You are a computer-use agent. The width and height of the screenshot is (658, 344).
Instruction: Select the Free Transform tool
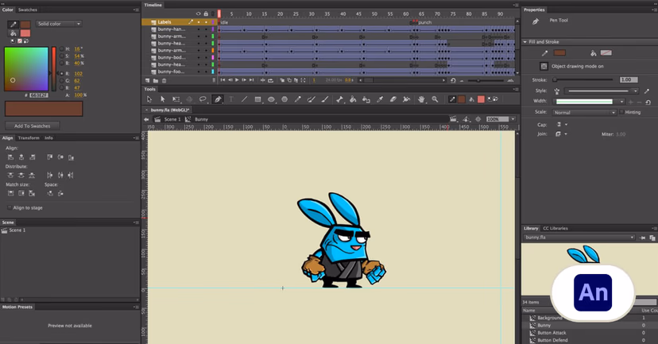[176, 99]
